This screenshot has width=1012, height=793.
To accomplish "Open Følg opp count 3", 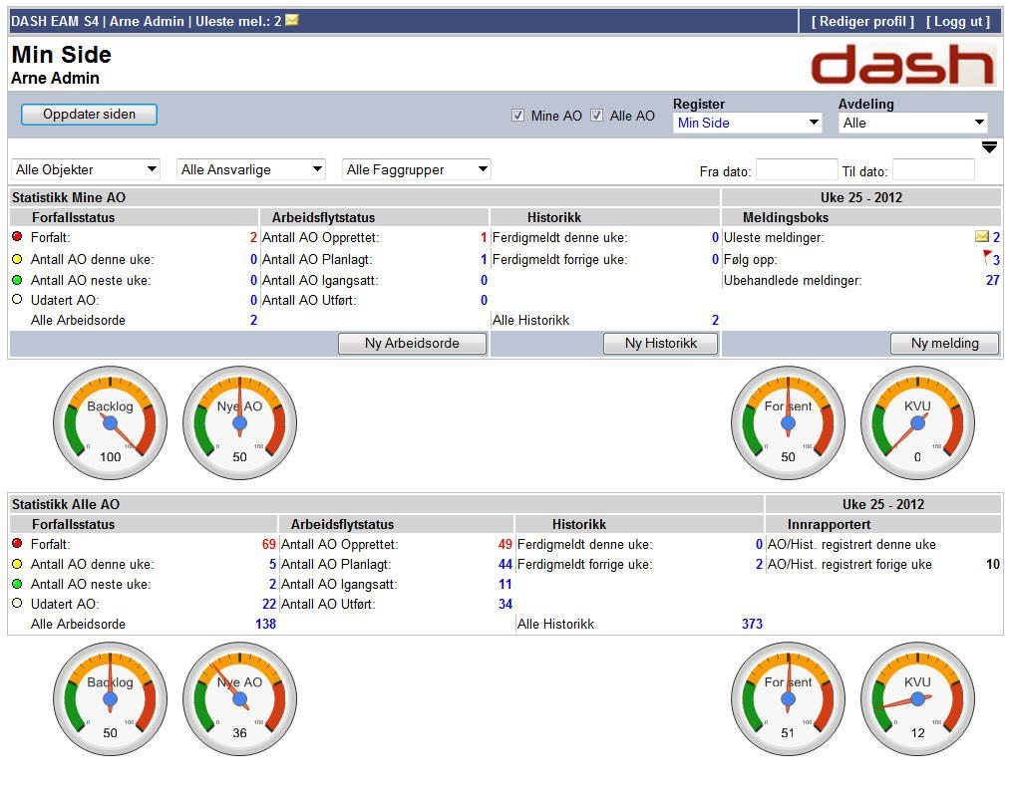I will (996, 260).
